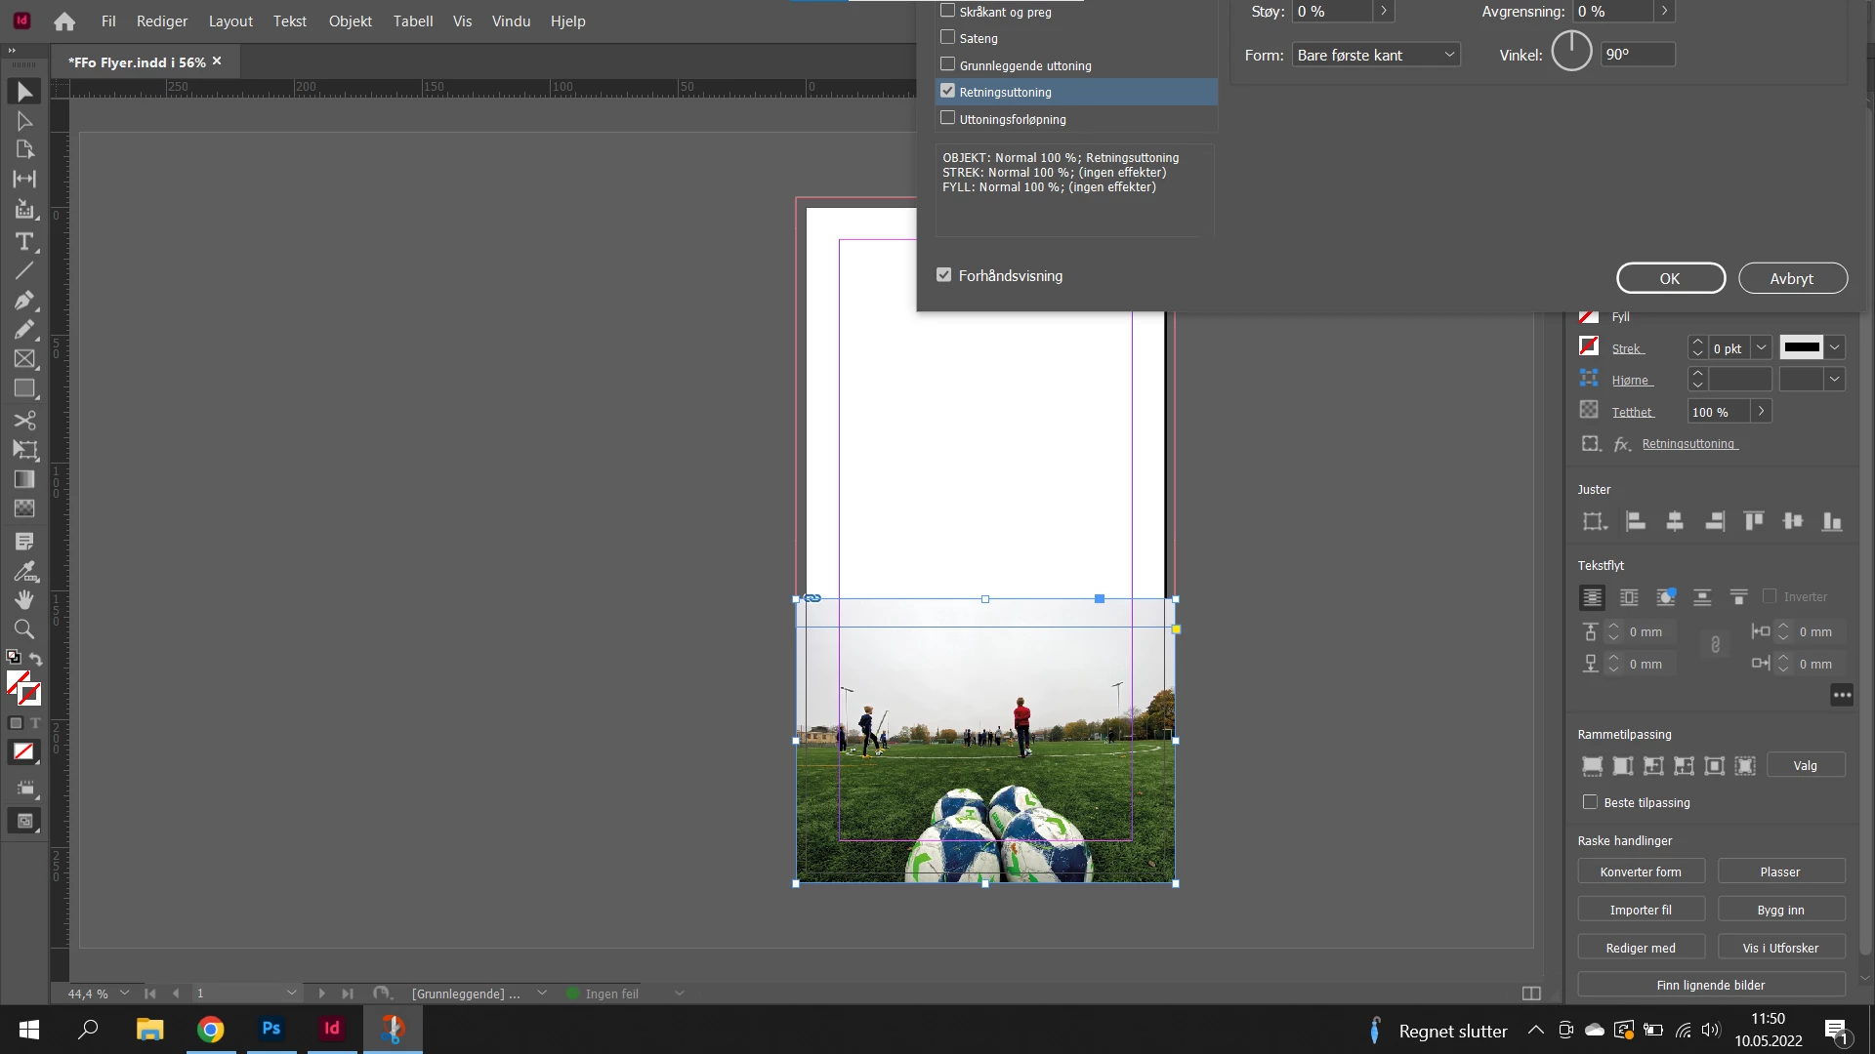
Task: Select the Zoom tool
Action: 24,629
